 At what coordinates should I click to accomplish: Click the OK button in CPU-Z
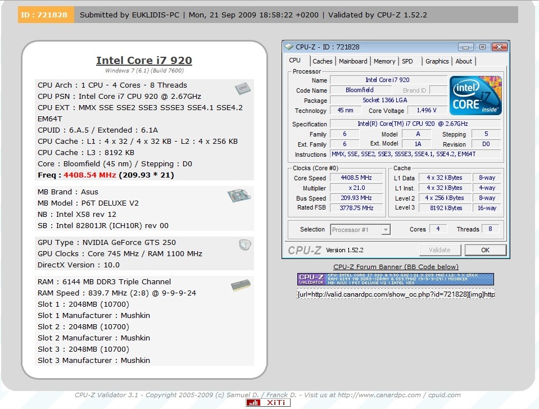point(486,250)
